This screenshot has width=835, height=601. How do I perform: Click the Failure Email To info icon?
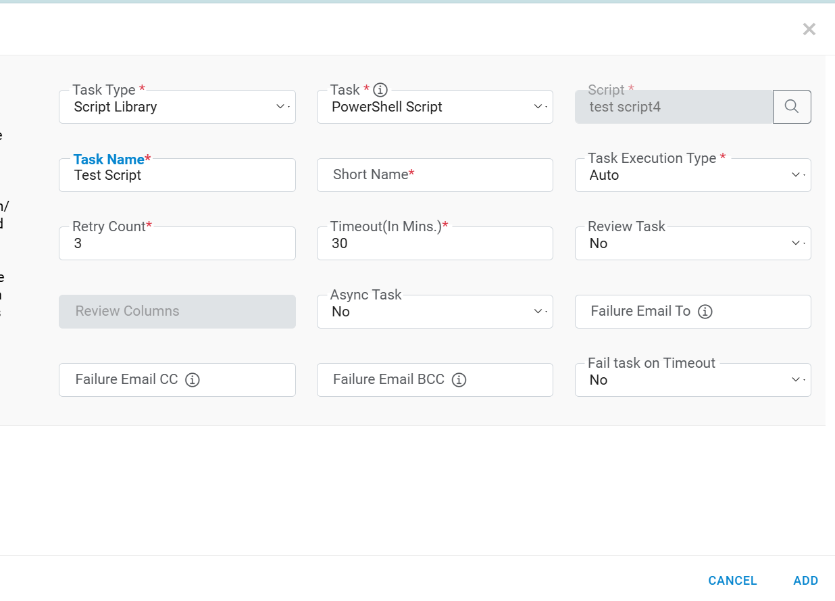(x=705, y=312)
